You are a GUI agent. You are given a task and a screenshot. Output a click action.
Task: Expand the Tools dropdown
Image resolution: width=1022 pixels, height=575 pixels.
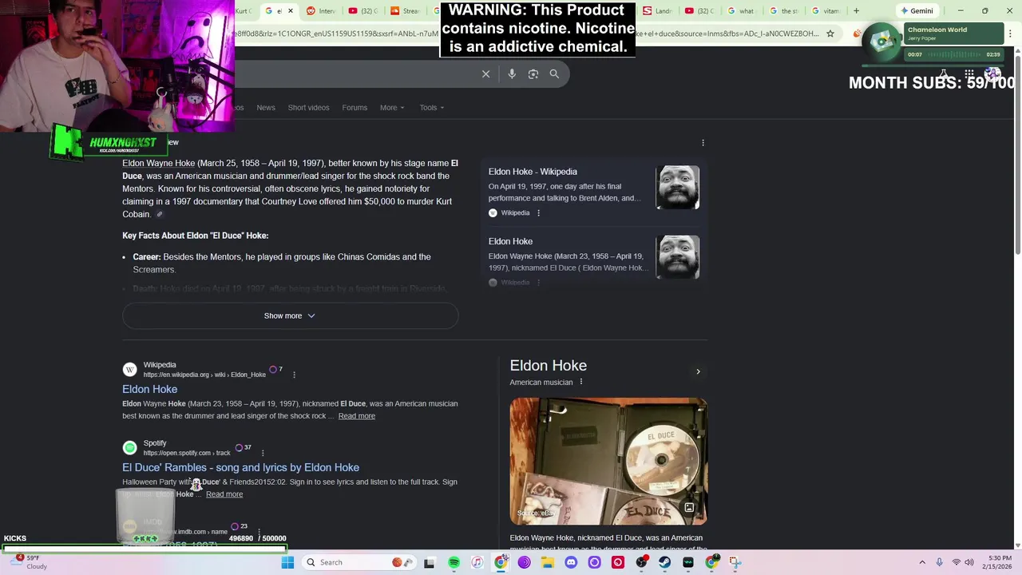tap(432, 108)
